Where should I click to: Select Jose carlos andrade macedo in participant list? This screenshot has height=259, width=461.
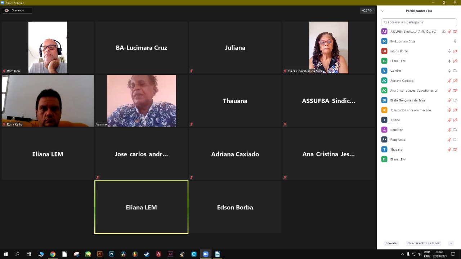click(x=410, y=110)
